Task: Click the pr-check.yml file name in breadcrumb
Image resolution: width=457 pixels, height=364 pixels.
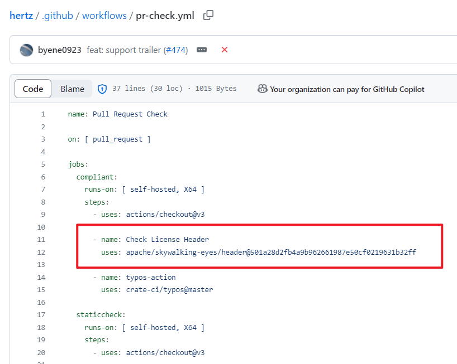Action: (165, 16)
